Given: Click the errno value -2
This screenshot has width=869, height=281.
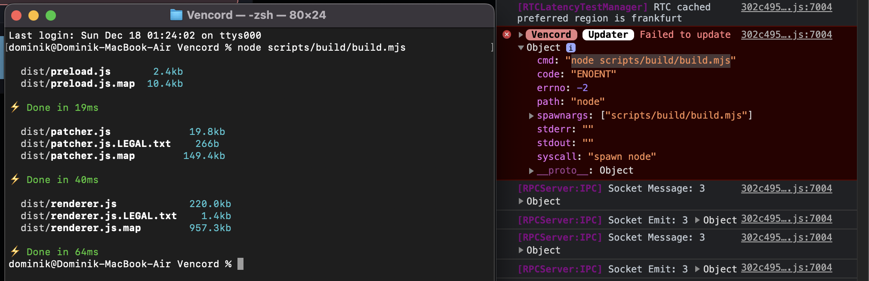Looking at the screenshot, I should coord(582,88).
